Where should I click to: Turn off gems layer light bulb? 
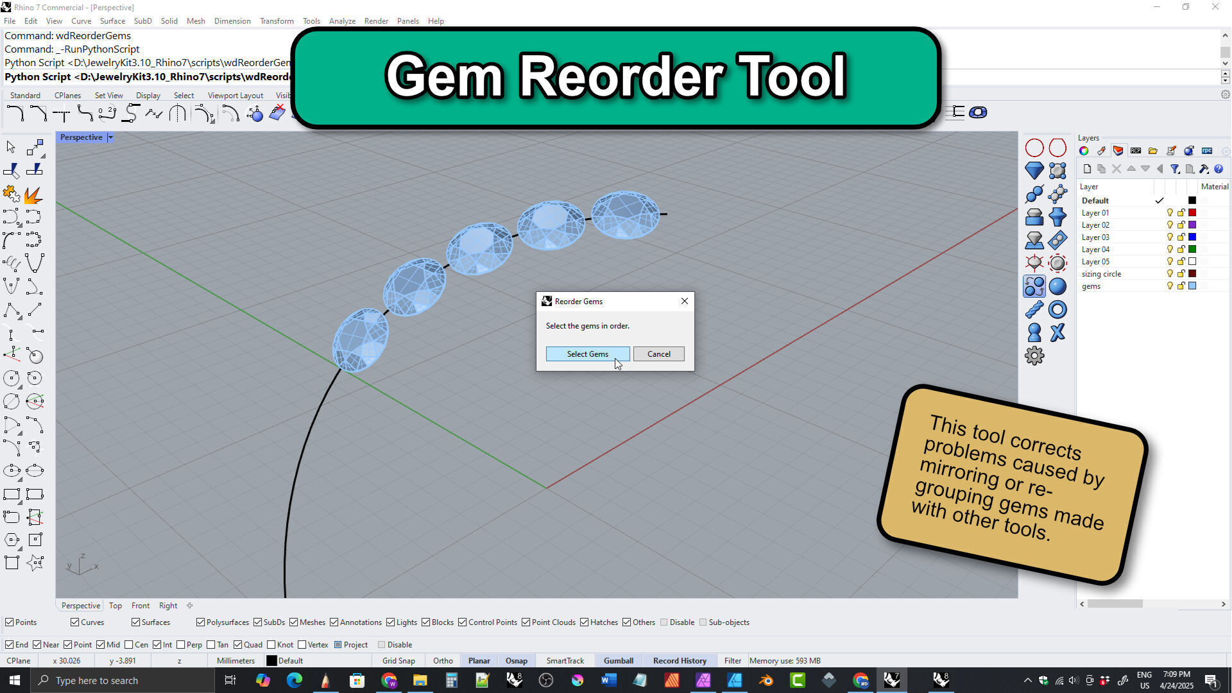1169,286
